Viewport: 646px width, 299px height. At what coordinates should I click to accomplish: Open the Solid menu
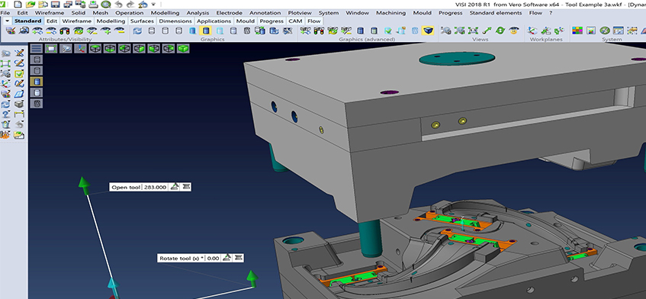click(x=79, y=13)
